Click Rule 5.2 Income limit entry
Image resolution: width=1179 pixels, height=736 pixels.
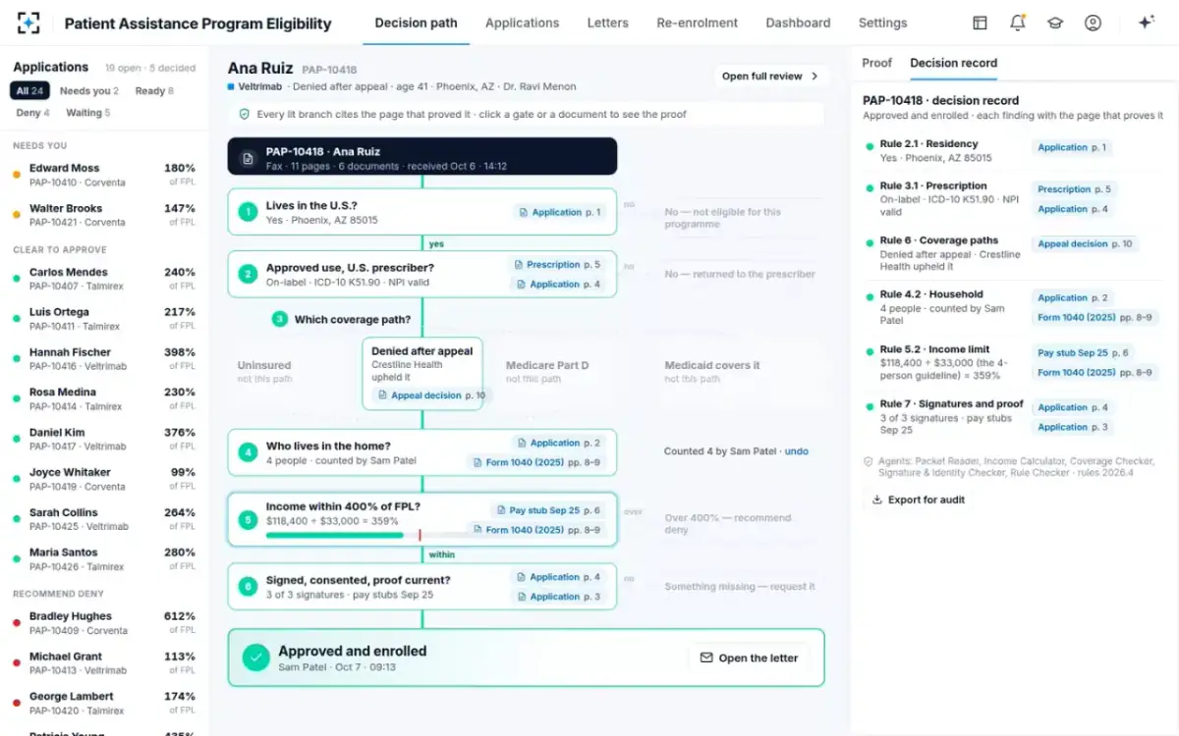click(1012, 362)
